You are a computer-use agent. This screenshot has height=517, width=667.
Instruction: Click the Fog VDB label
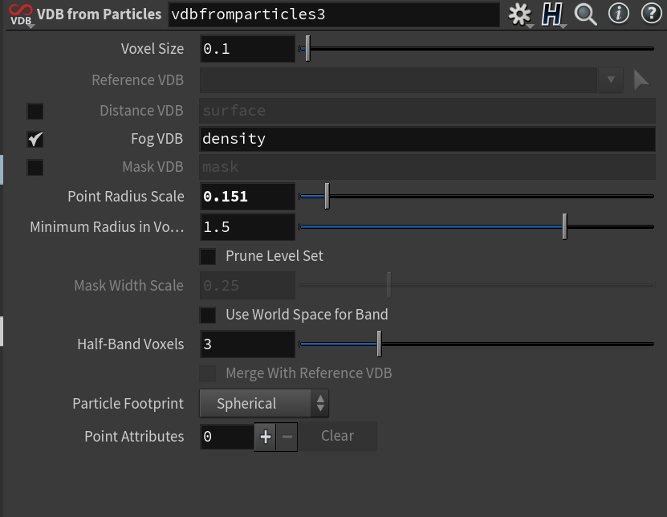[157, 139]
